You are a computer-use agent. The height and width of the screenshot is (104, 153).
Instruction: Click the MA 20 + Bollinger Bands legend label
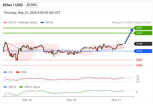[23, 23]
